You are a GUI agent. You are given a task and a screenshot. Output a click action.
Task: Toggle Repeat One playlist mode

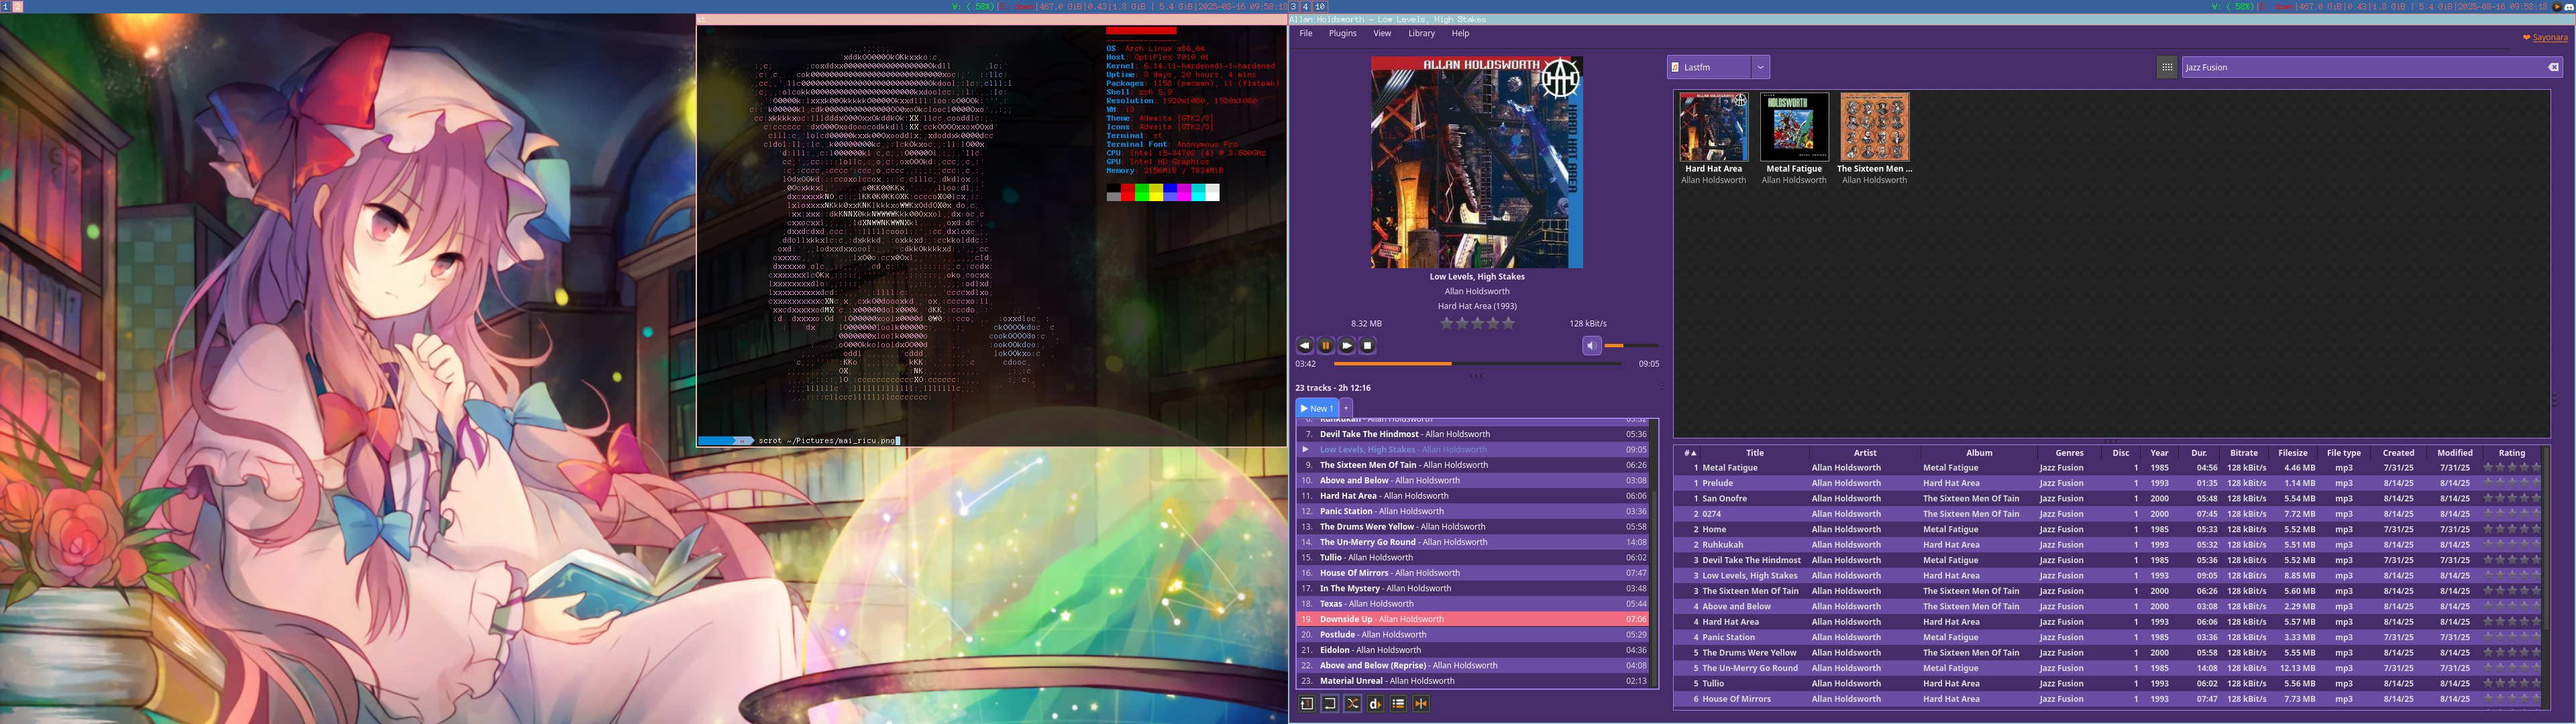point(1307,703)
